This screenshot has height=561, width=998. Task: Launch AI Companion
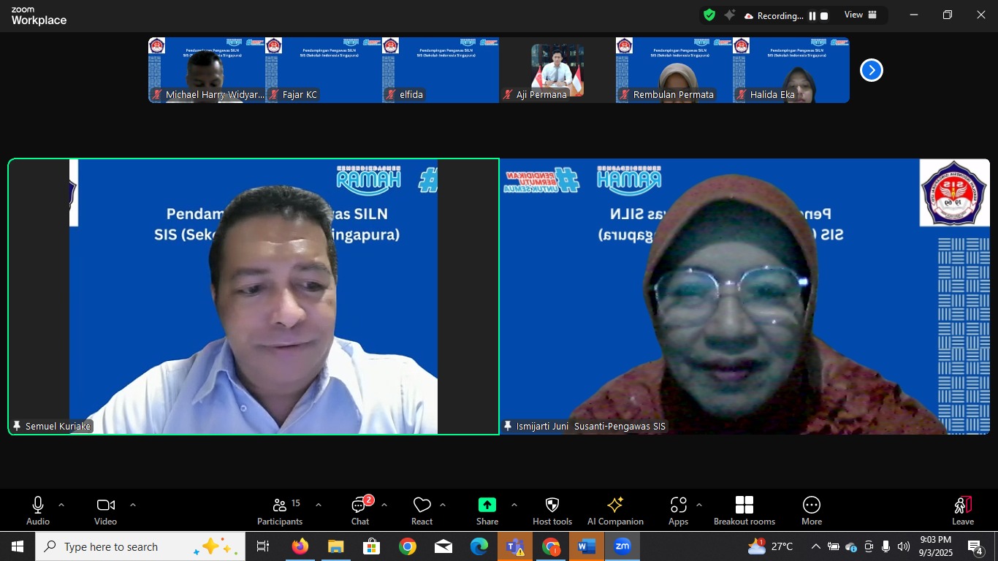tap(615, 511)
